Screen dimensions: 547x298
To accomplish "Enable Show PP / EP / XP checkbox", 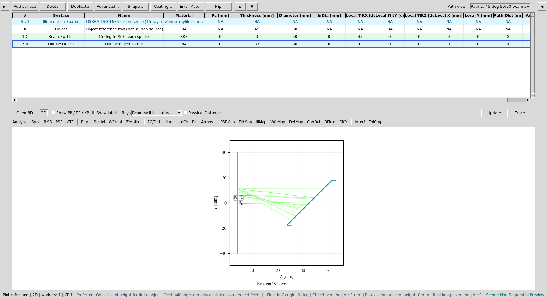I will tap(53, 113).
